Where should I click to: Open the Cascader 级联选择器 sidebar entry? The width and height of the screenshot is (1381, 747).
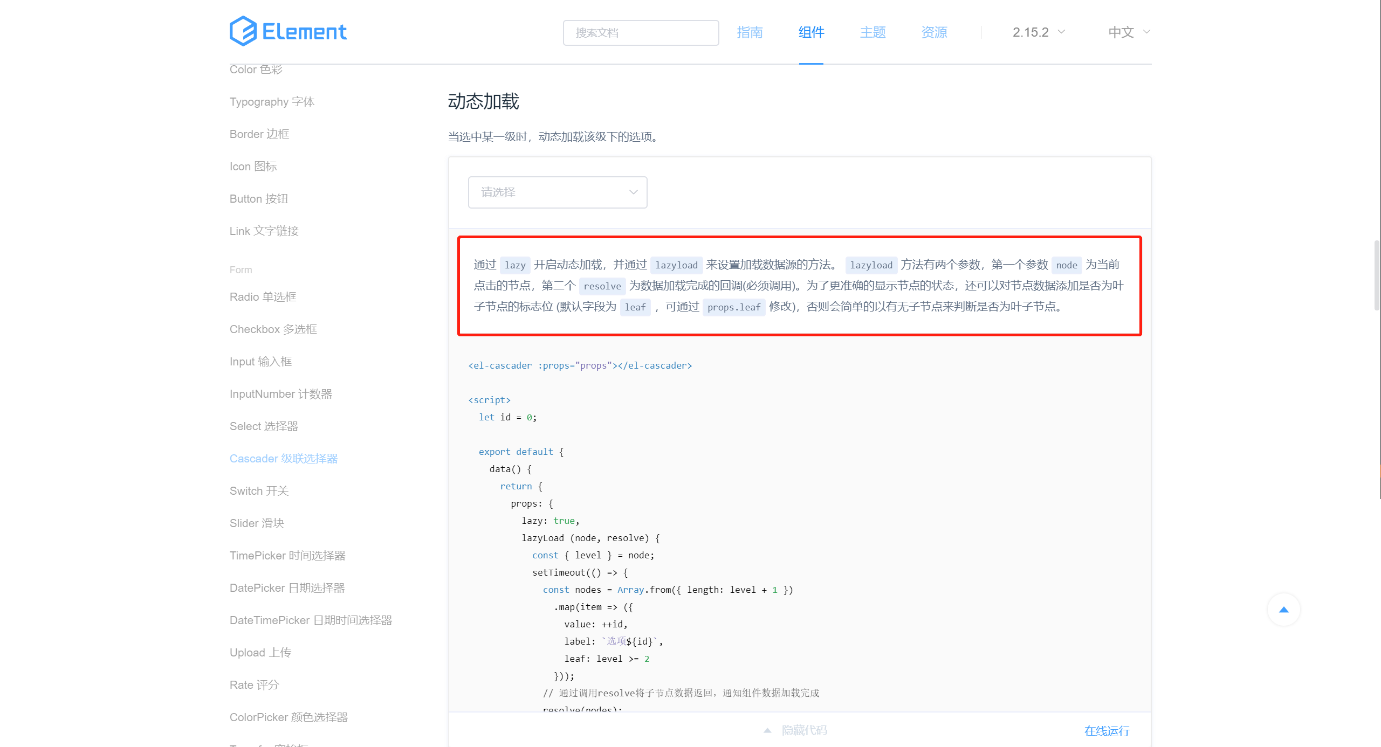click(x=284, y=458)
